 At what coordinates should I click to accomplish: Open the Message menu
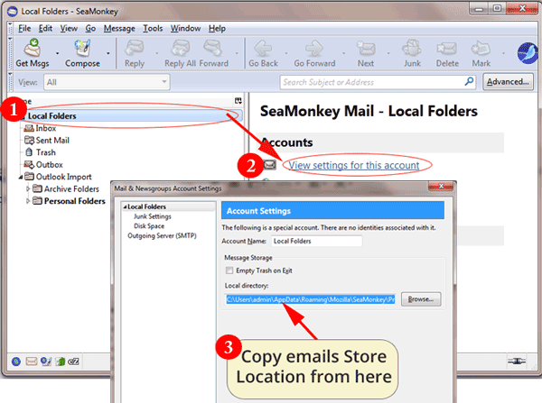point(119,28)
